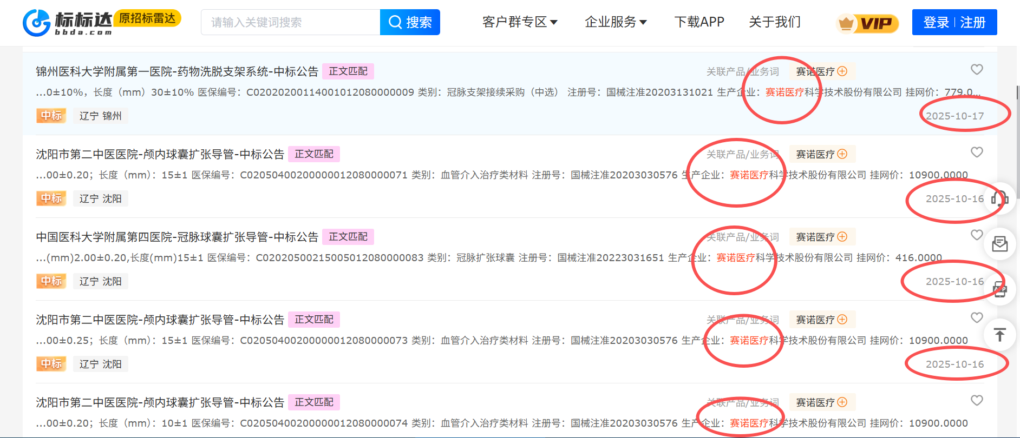
Task: Click the blue 搜索 search button
Action: pos(410,22)
